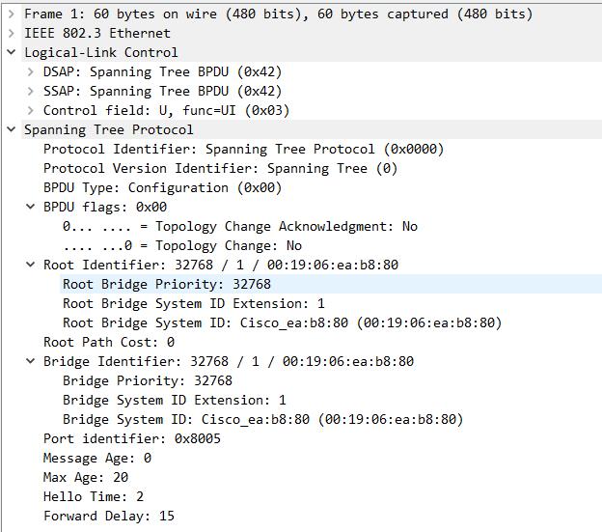
Task: Collapse the Logical-Link Control section
Action: tap(12, 52)
